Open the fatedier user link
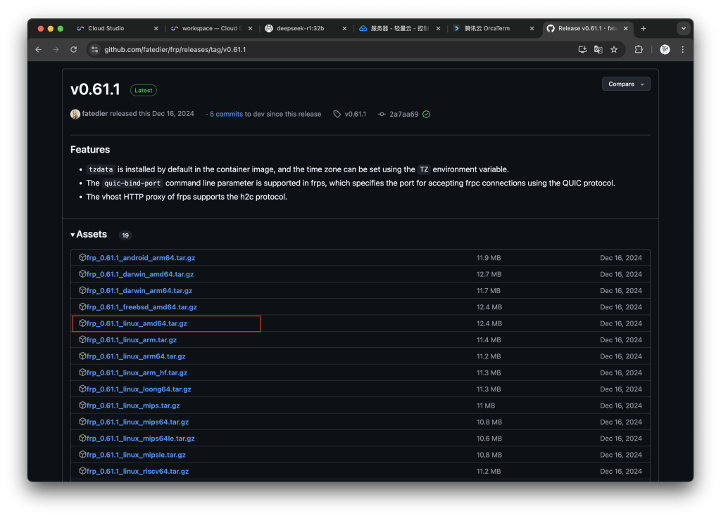The image size is (721, 518). tap(95, 114)
